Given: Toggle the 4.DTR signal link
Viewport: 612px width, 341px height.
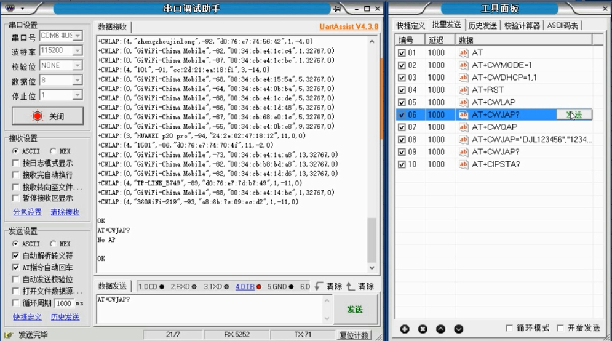Looking at the screenshot, I should click(x=245, y=287).
